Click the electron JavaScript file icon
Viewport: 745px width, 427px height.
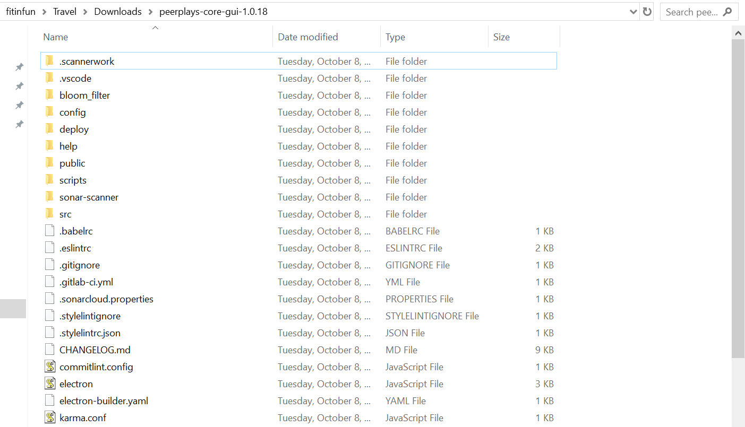click(x=50, y=384)
